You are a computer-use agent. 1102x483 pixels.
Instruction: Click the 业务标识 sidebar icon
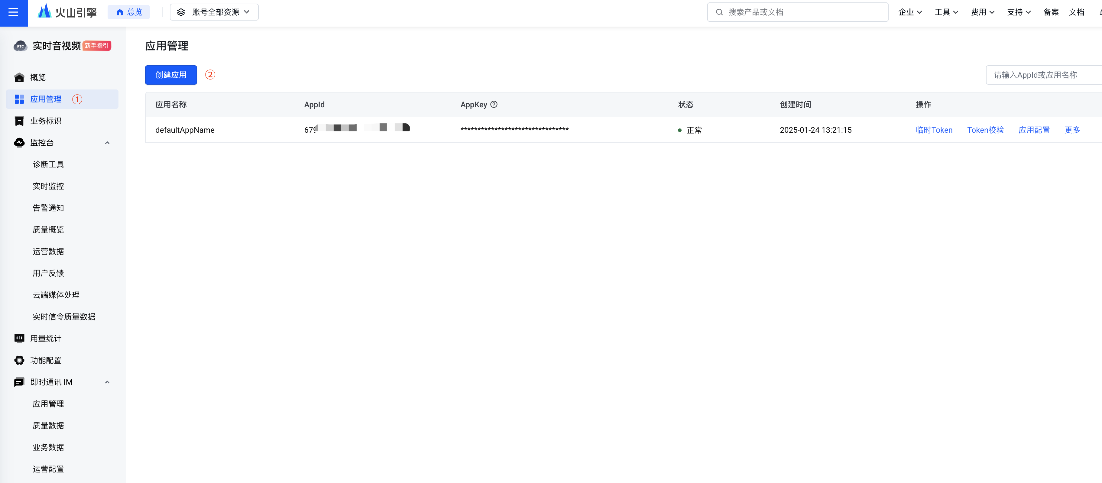[x=19, y=121]
